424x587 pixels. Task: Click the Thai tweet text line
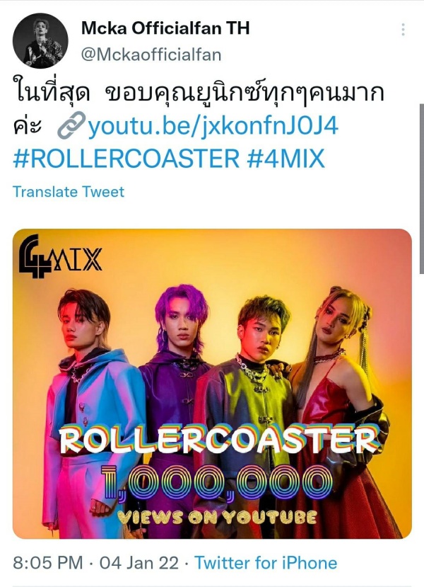199,93
